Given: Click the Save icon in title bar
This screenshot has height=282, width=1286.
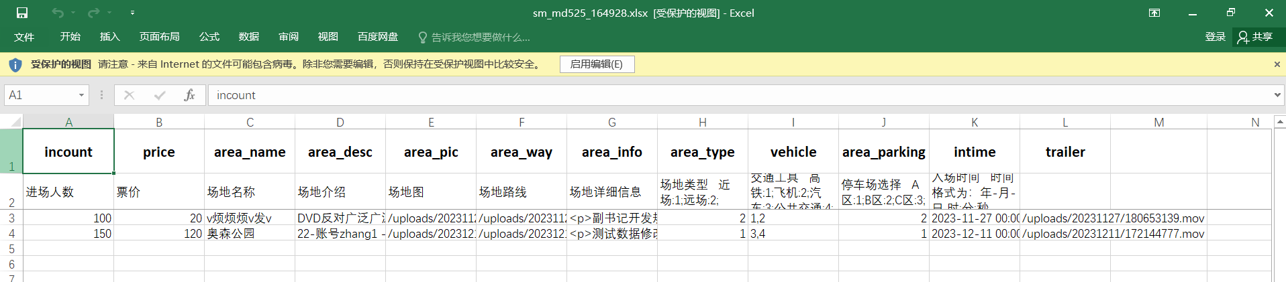Looking at the screenshot, I should click(22, 13).
